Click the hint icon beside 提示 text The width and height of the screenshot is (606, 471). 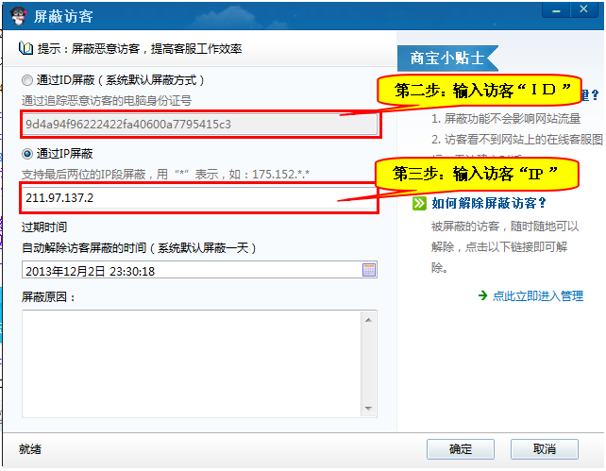25,48
